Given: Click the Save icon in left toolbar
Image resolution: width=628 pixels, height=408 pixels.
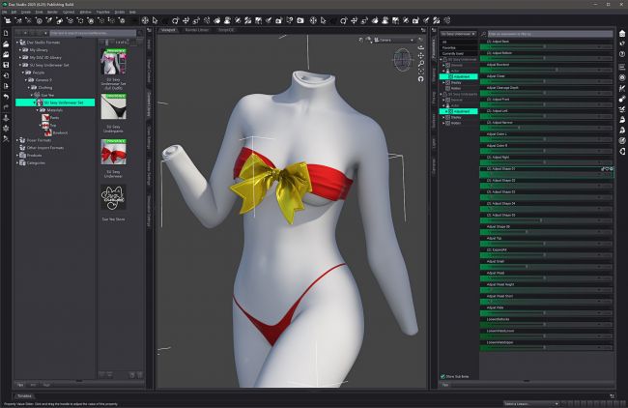Looking at the screenshot, I should coord(7,65).
